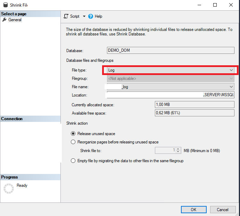Select Release unused space option

click(x=73, y=134)
